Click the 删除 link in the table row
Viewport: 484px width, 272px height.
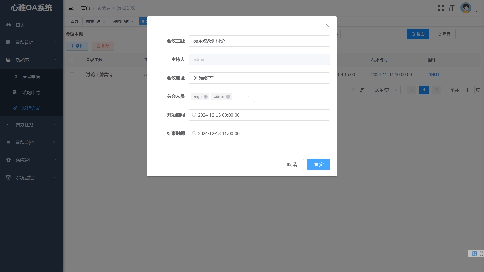[434, 75]
